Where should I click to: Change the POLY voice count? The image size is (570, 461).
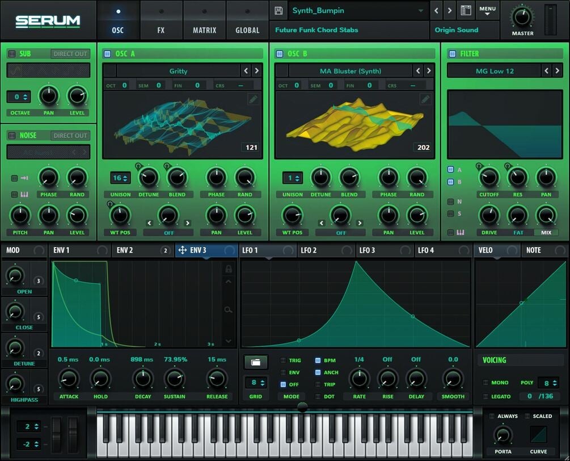coord(548,383)
